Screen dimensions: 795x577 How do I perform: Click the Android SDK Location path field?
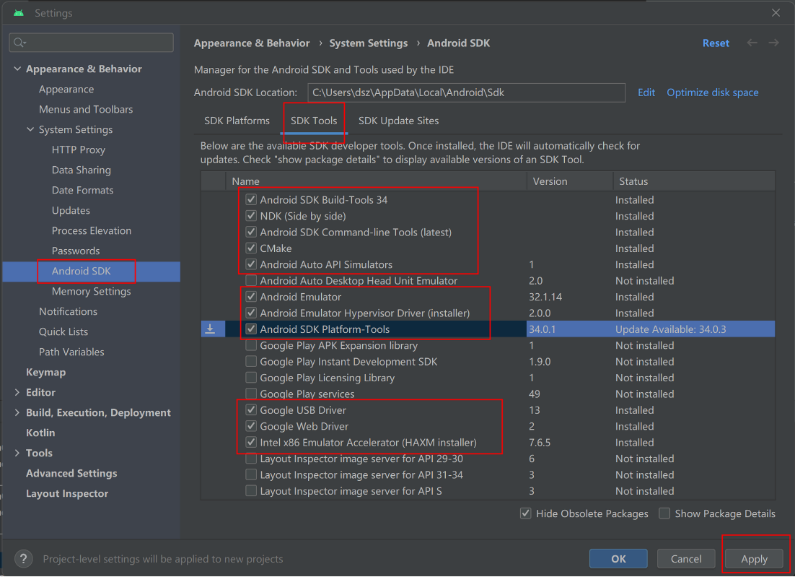pyautogui.click(x=467, y=92)
